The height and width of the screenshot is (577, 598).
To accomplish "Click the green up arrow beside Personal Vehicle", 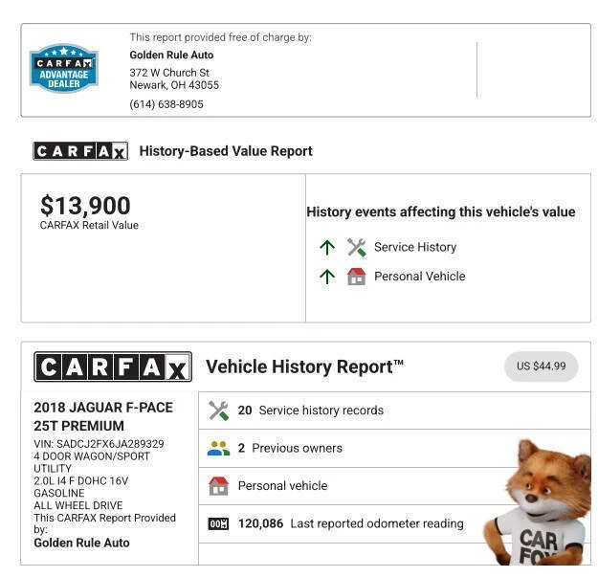I will click(327, 277).
